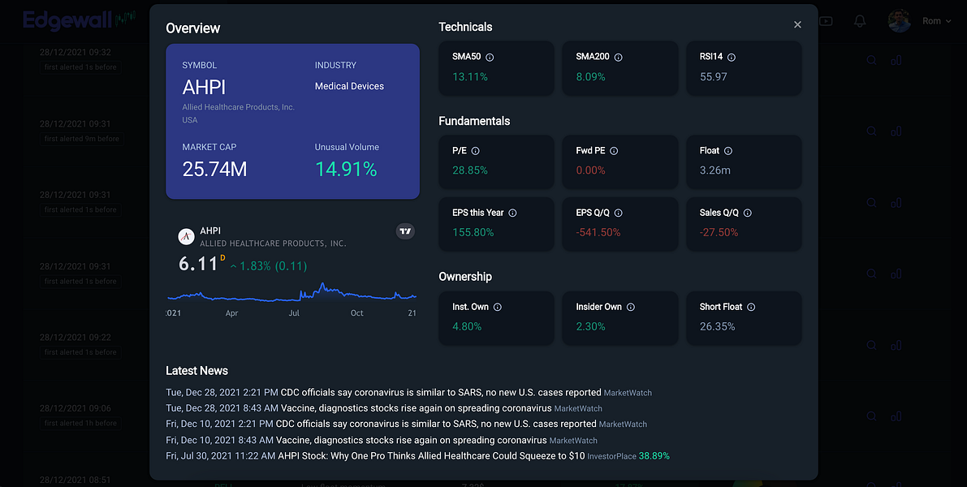Chart icon for the 28/12/2021 09:22 alert
967x487 pixels.
click(x=896, y=345)
